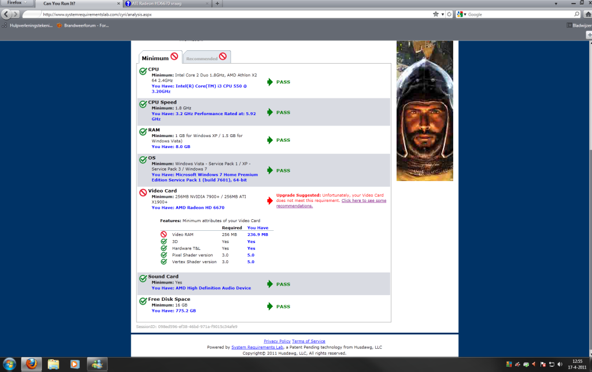This screenshot has width=592, height=372.
Task: Close the "Can You Run It?" tab
Action: [119, 4]
